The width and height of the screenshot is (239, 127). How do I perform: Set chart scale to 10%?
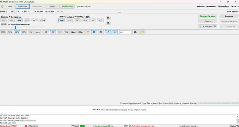coord(24,32)
